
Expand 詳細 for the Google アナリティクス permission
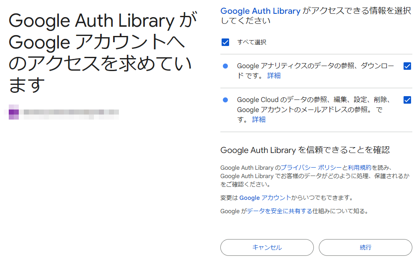pos(274,76)
